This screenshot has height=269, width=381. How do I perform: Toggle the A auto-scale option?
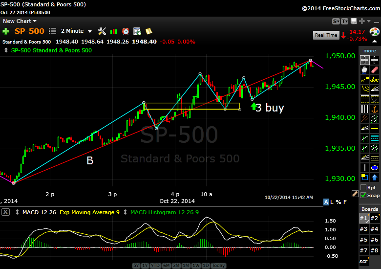pyautogui.click(x=326, y=202)
